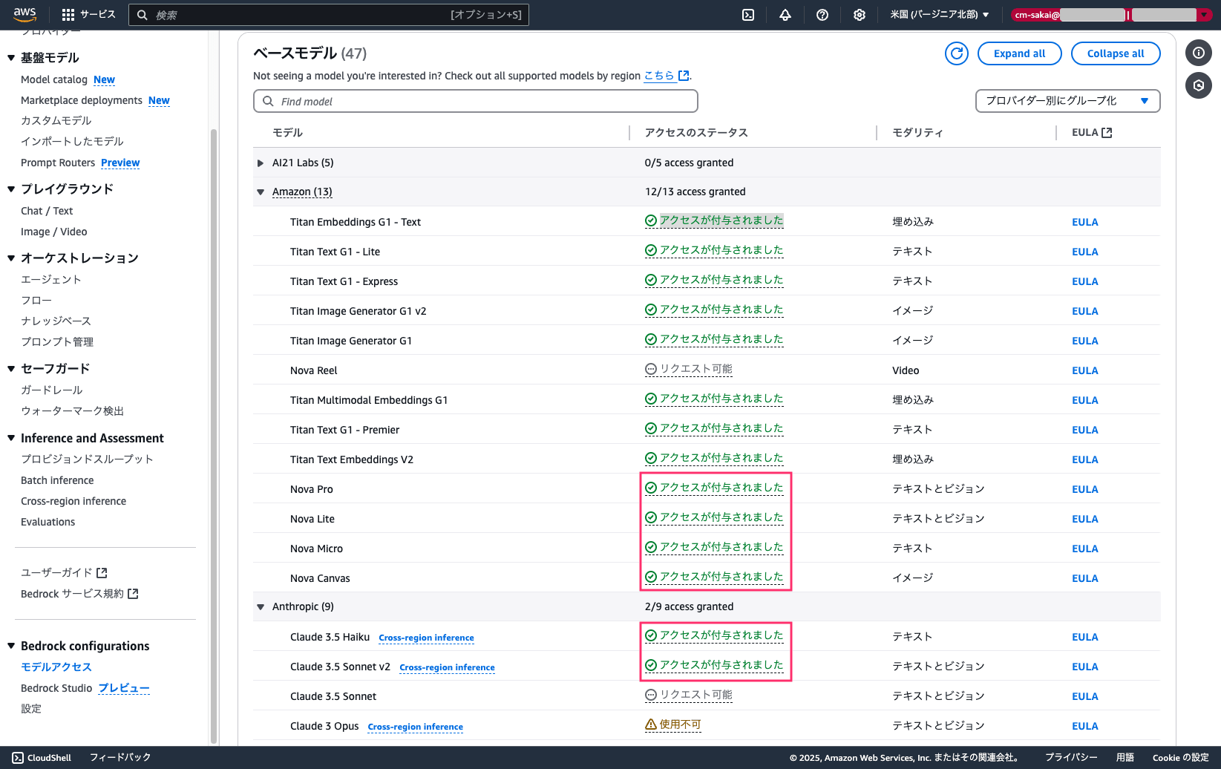
Task: Collapse the Bedrock configurations section
Action: pos(11,647)
